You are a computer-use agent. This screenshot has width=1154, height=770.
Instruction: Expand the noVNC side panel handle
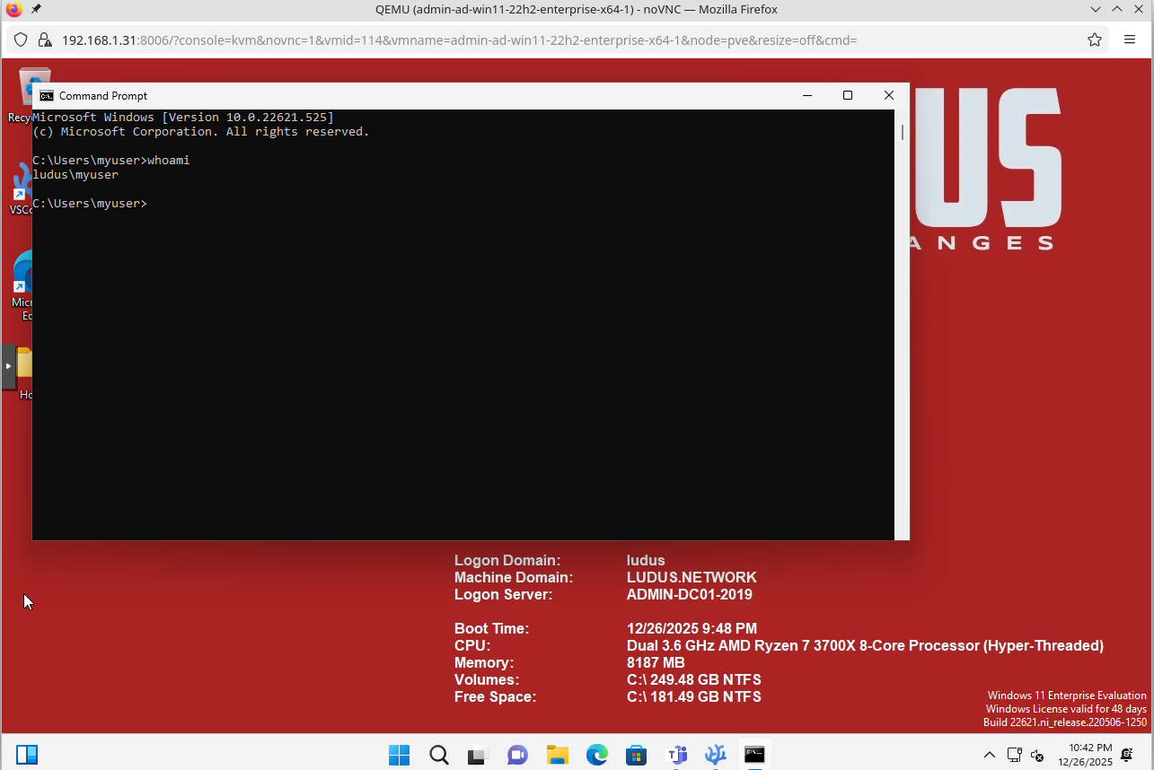pos(9,367)
